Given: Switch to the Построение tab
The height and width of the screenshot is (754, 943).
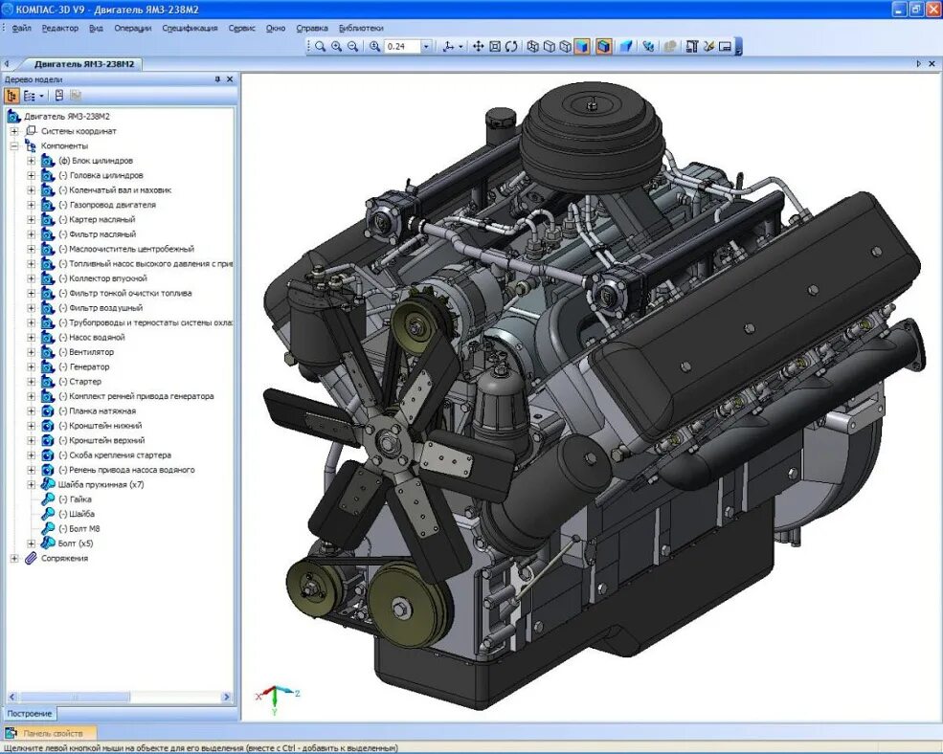Looking at the screenshot, I should pyautogui.click(x=30, y=714).
